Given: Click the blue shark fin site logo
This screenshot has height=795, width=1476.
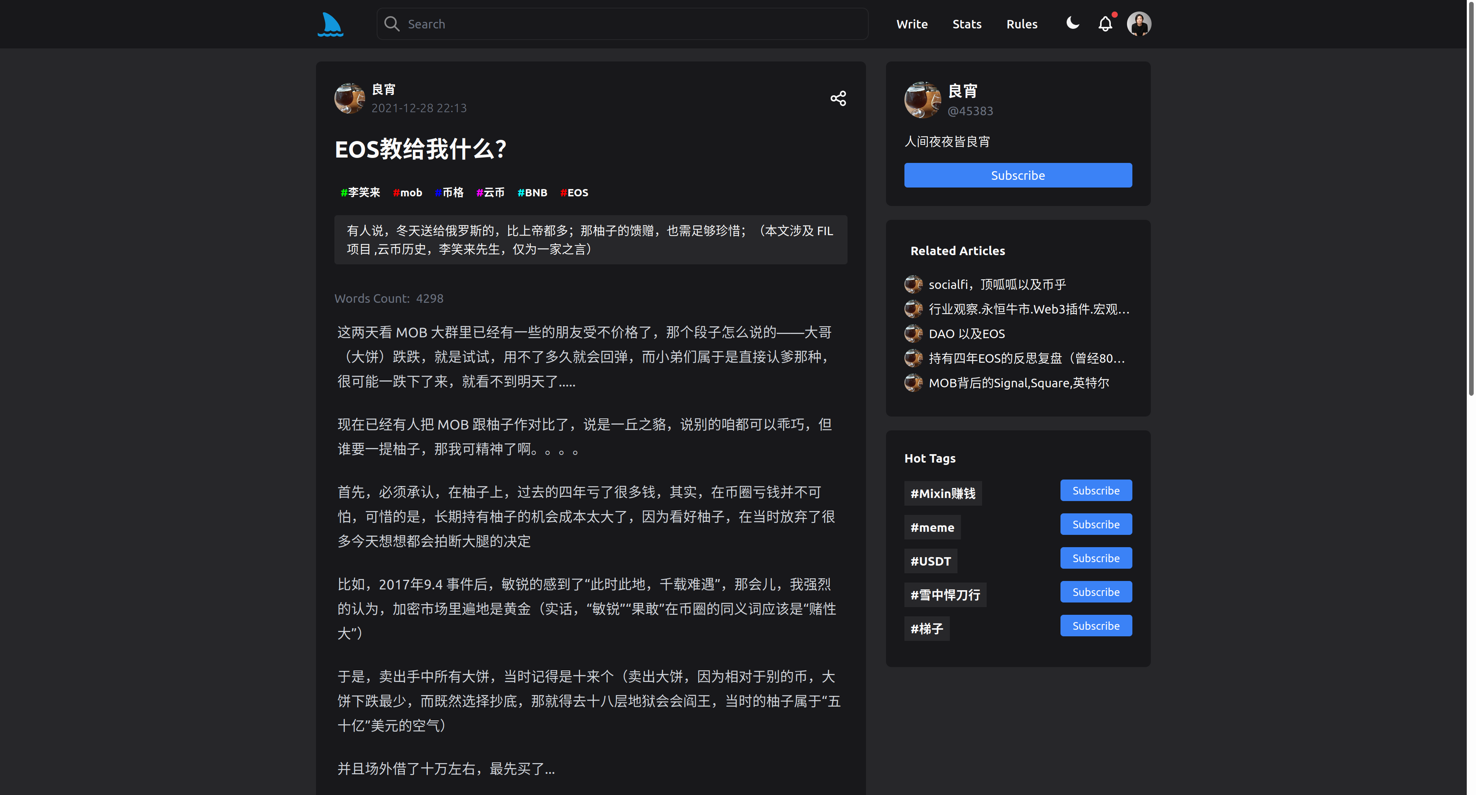Looking at the screenshot, I should point(331,24).
